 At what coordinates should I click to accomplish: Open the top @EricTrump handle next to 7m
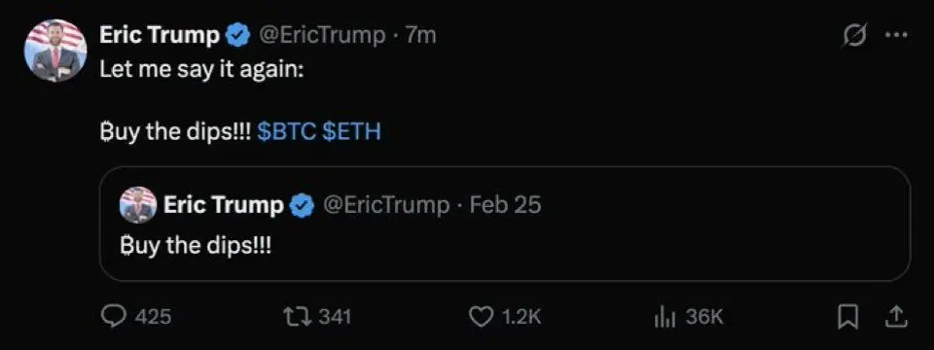pos(320,36)
